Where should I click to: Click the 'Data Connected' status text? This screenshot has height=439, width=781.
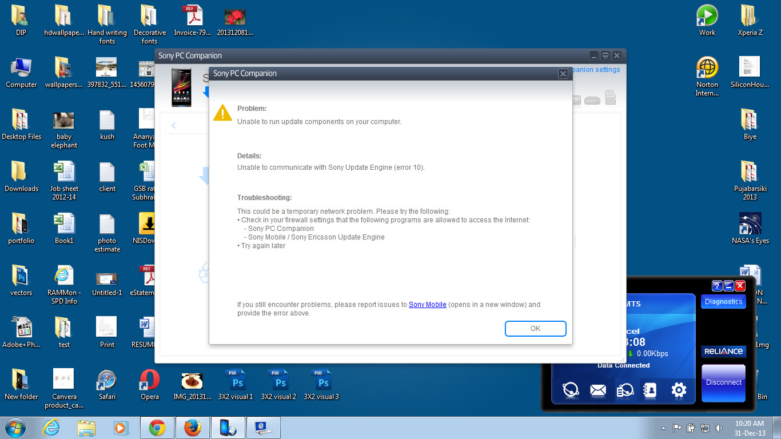coord(623,365)
